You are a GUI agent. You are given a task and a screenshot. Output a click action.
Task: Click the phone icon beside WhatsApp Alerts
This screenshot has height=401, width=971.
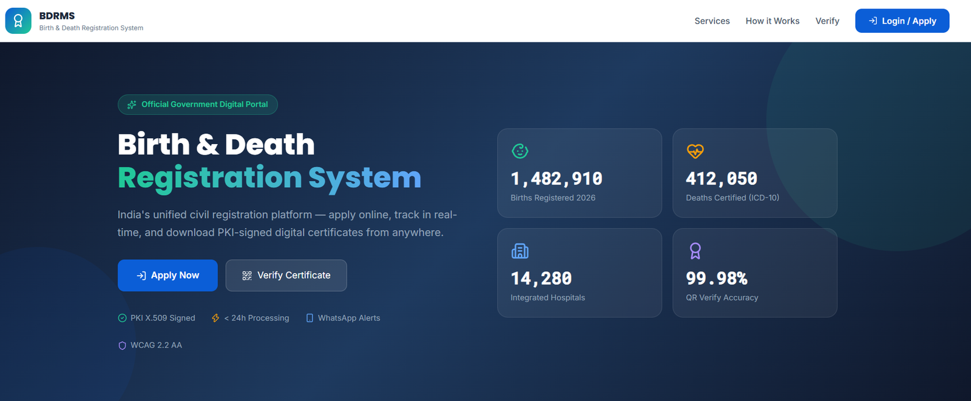[310, 318]
